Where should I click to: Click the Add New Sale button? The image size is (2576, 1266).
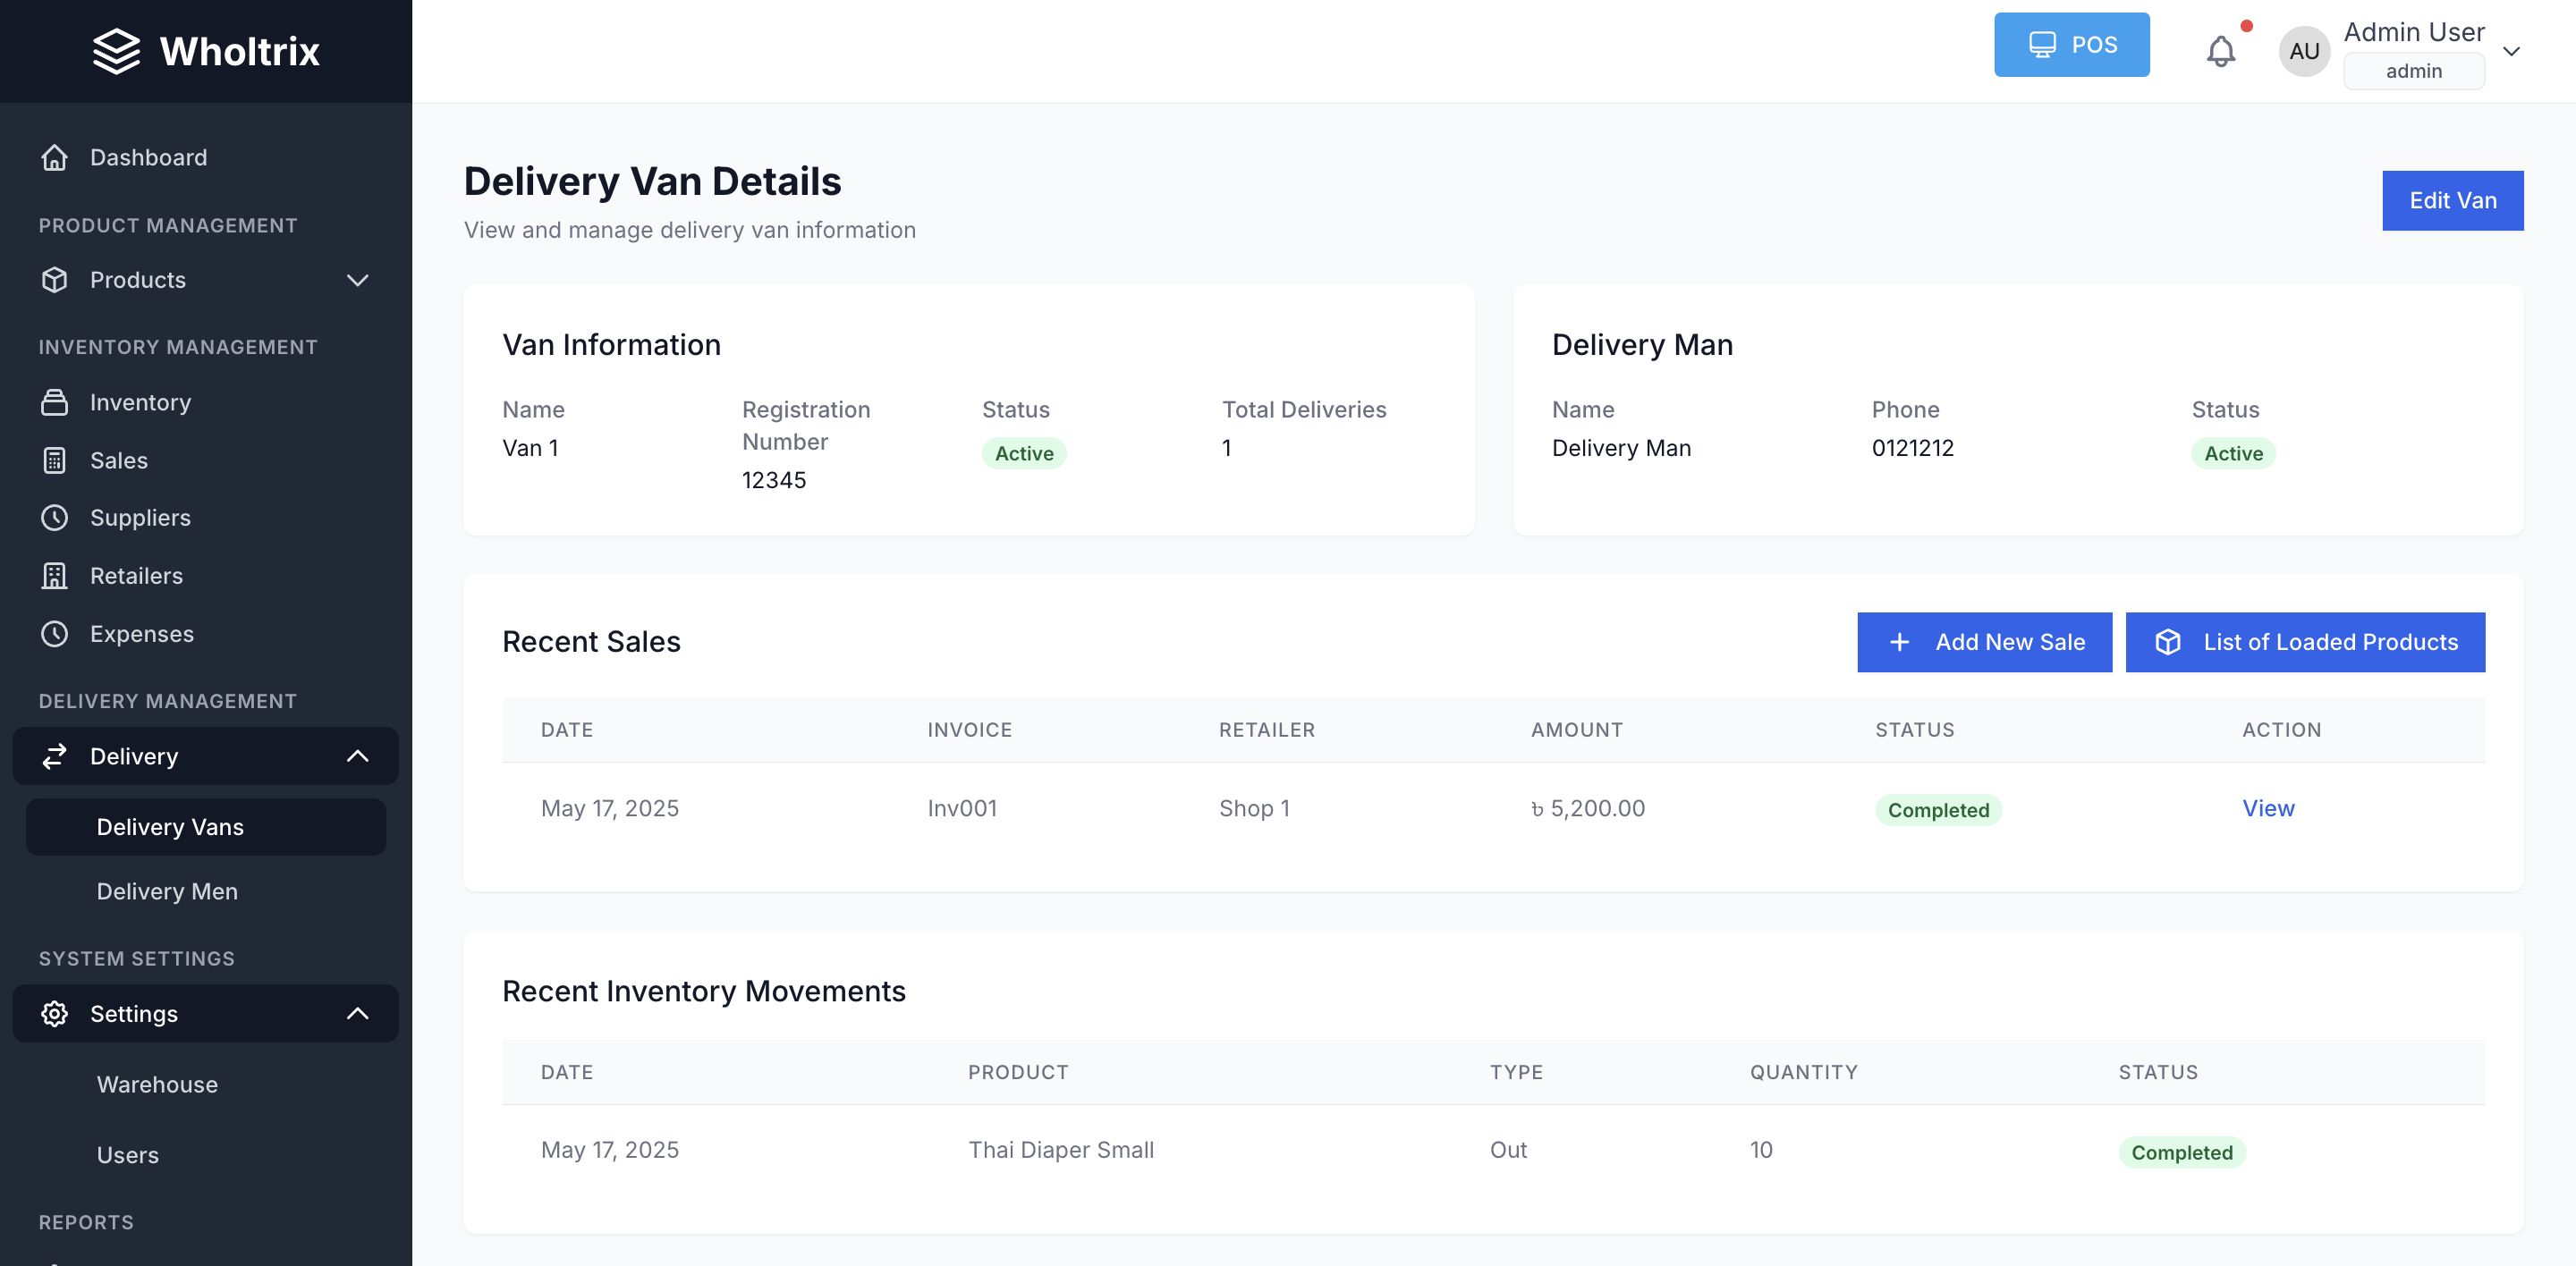(1984, 643)
